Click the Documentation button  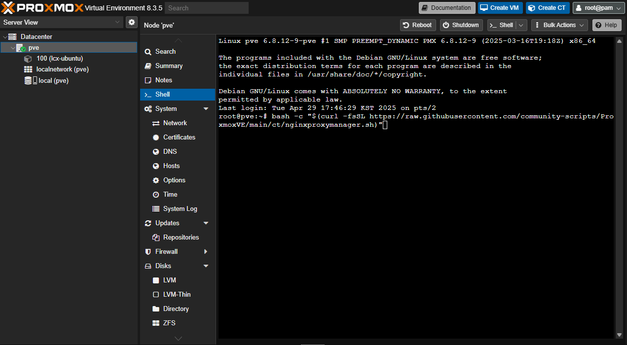(x=447, y=8)
